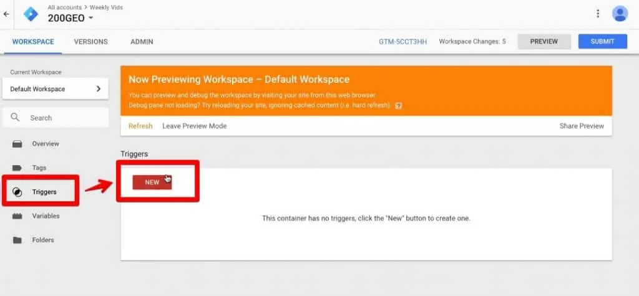Open Tags in the sidebar

[x=39, y=168]
